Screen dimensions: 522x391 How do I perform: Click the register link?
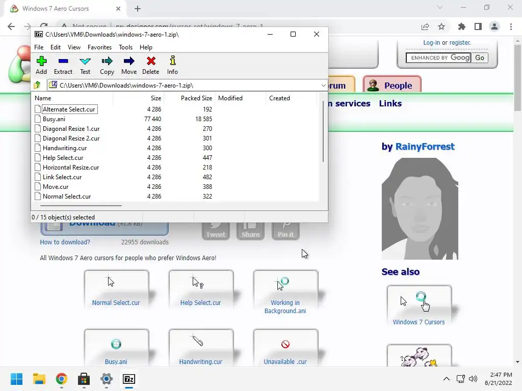pyautogui.click(x=460, y=43)
